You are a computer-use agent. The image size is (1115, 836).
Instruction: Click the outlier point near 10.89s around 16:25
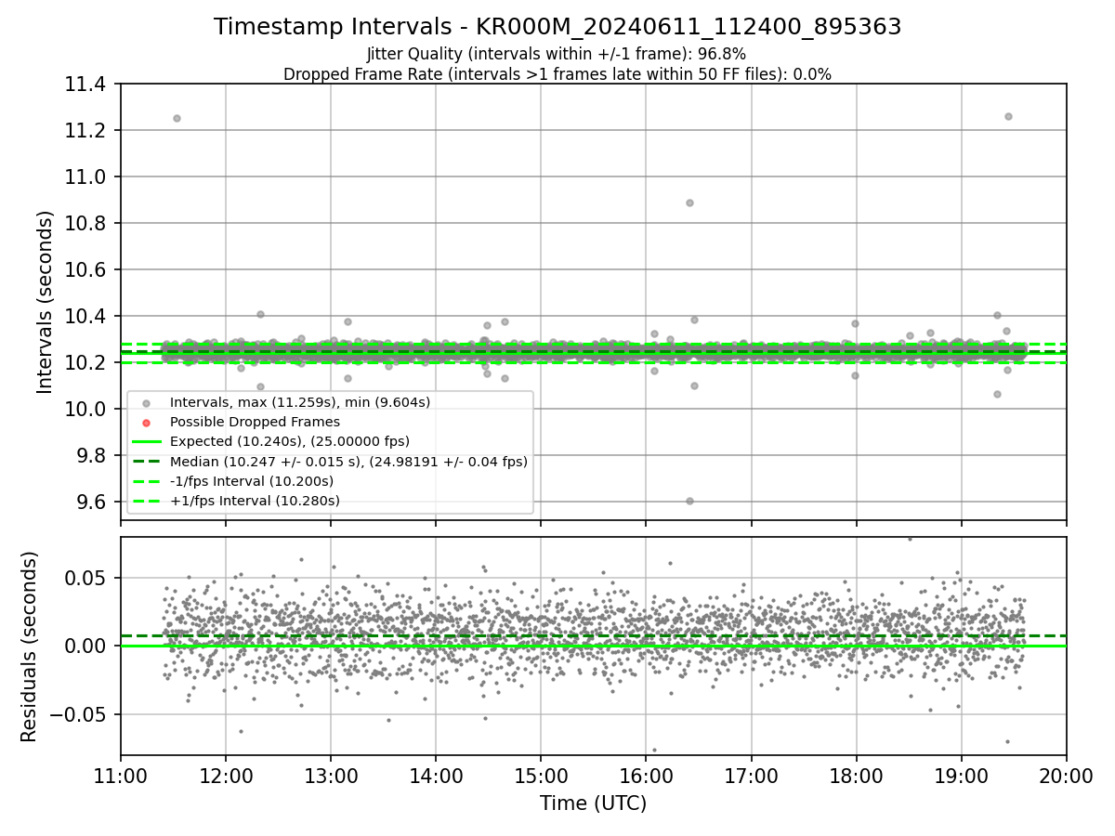(x=689, y=202)
